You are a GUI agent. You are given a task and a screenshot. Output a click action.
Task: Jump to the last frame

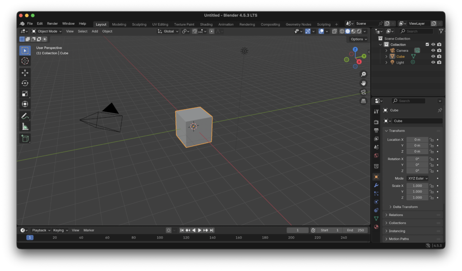pyautogui.click(x=212, y=230)
